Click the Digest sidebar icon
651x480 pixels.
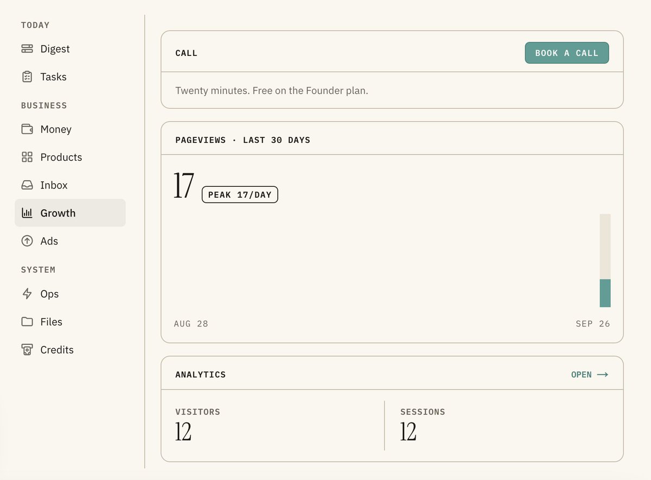click(27, 49)
